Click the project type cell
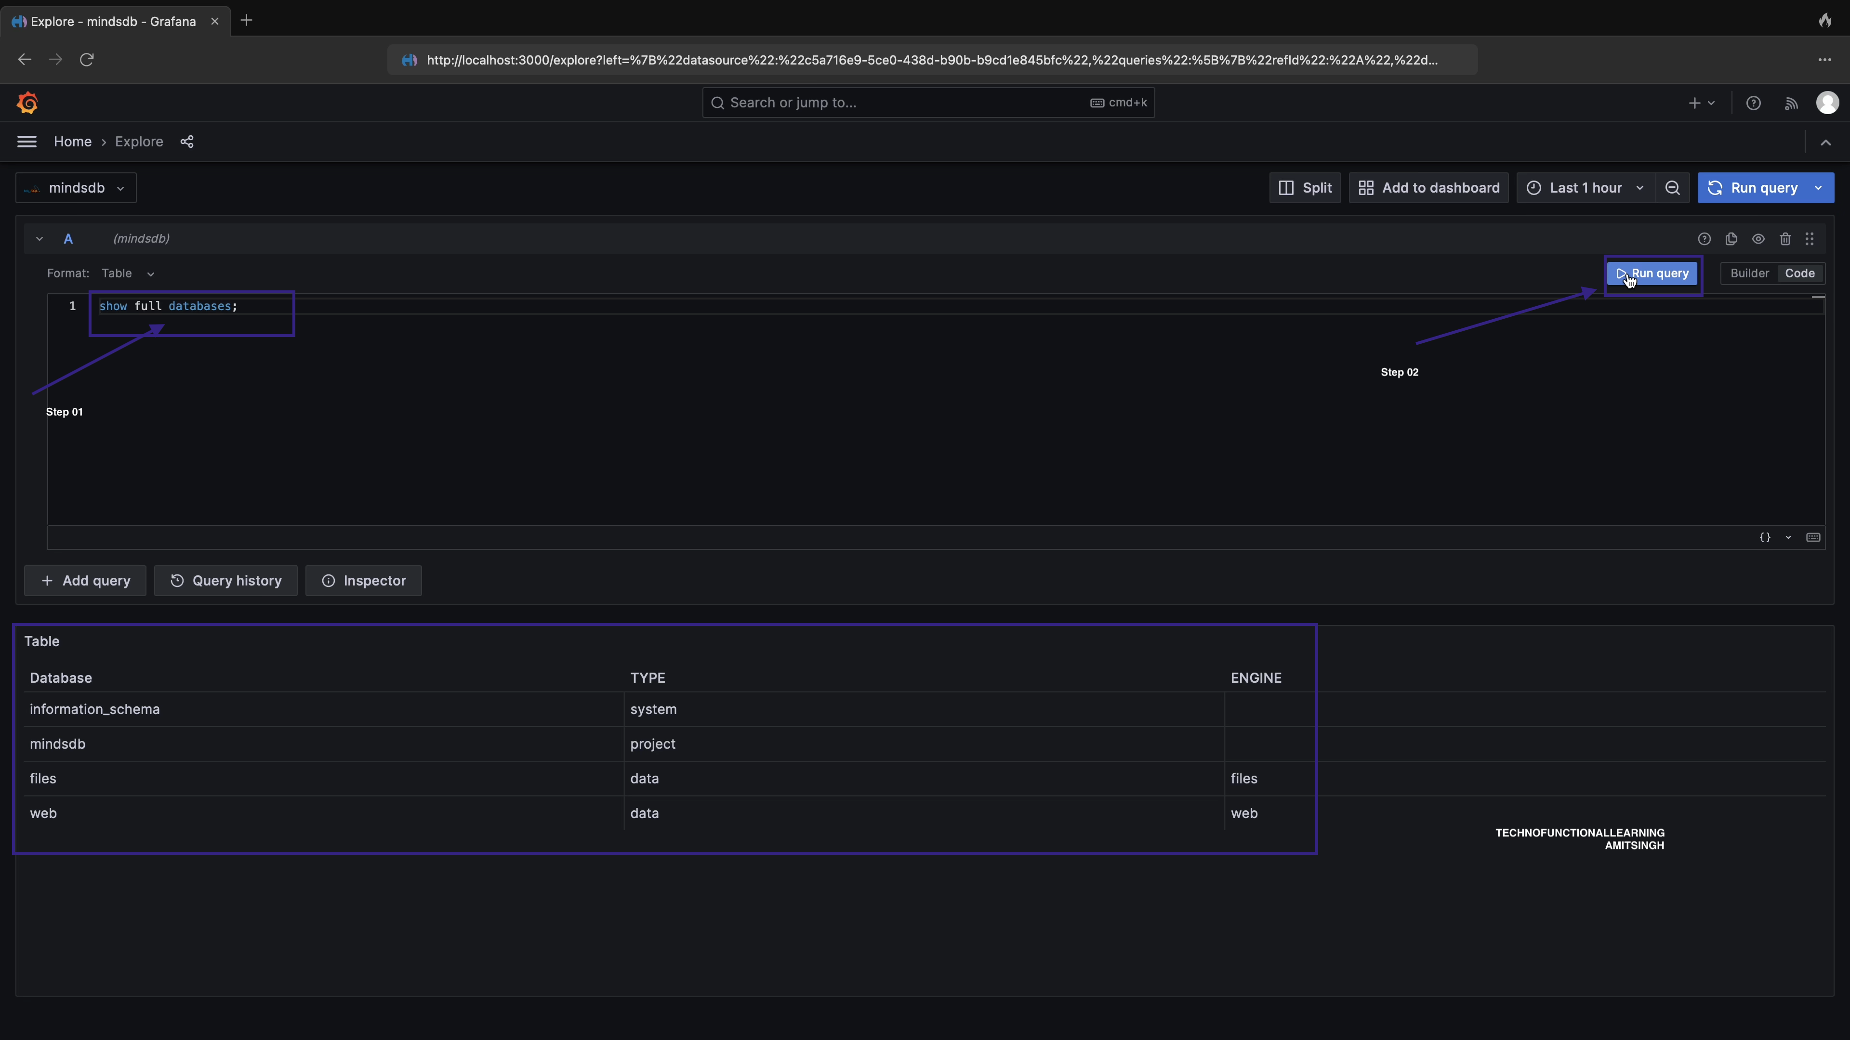The image size is (1850, 1040). tap(925, 744)
